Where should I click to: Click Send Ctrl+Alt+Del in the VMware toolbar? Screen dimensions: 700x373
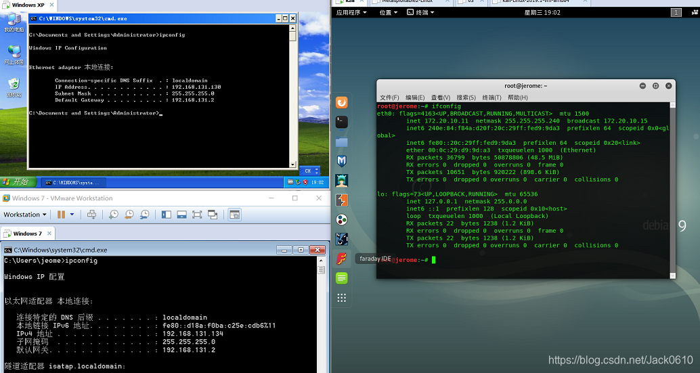click(91, 215)
